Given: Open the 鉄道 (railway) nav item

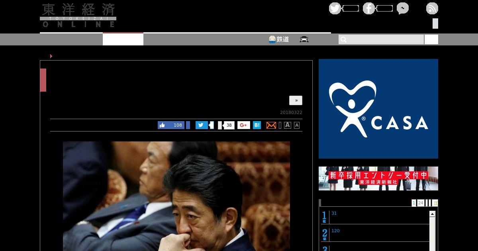Looking at the screenshot, I should (x=279, y=39).
